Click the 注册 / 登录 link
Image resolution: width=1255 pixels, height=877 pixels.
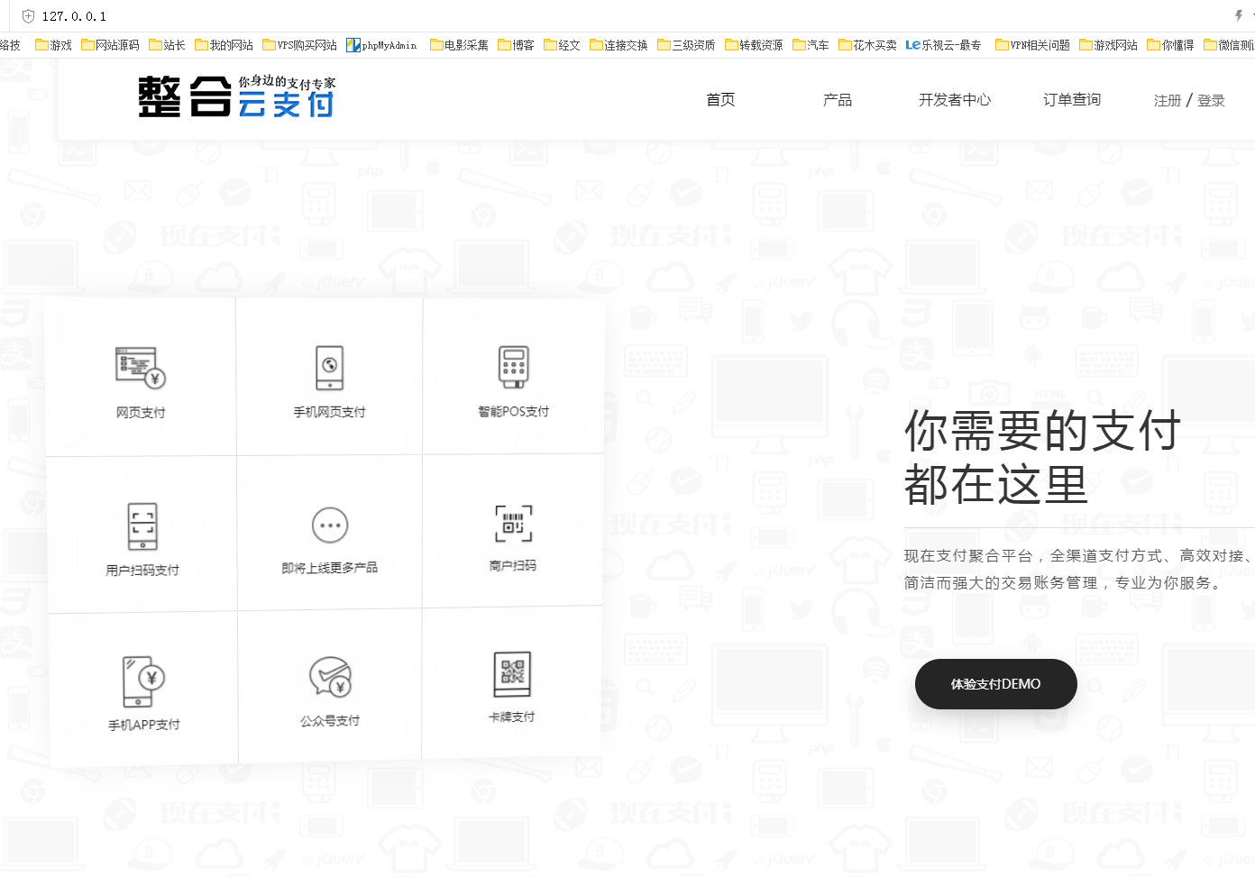(x=1189, y=101)
